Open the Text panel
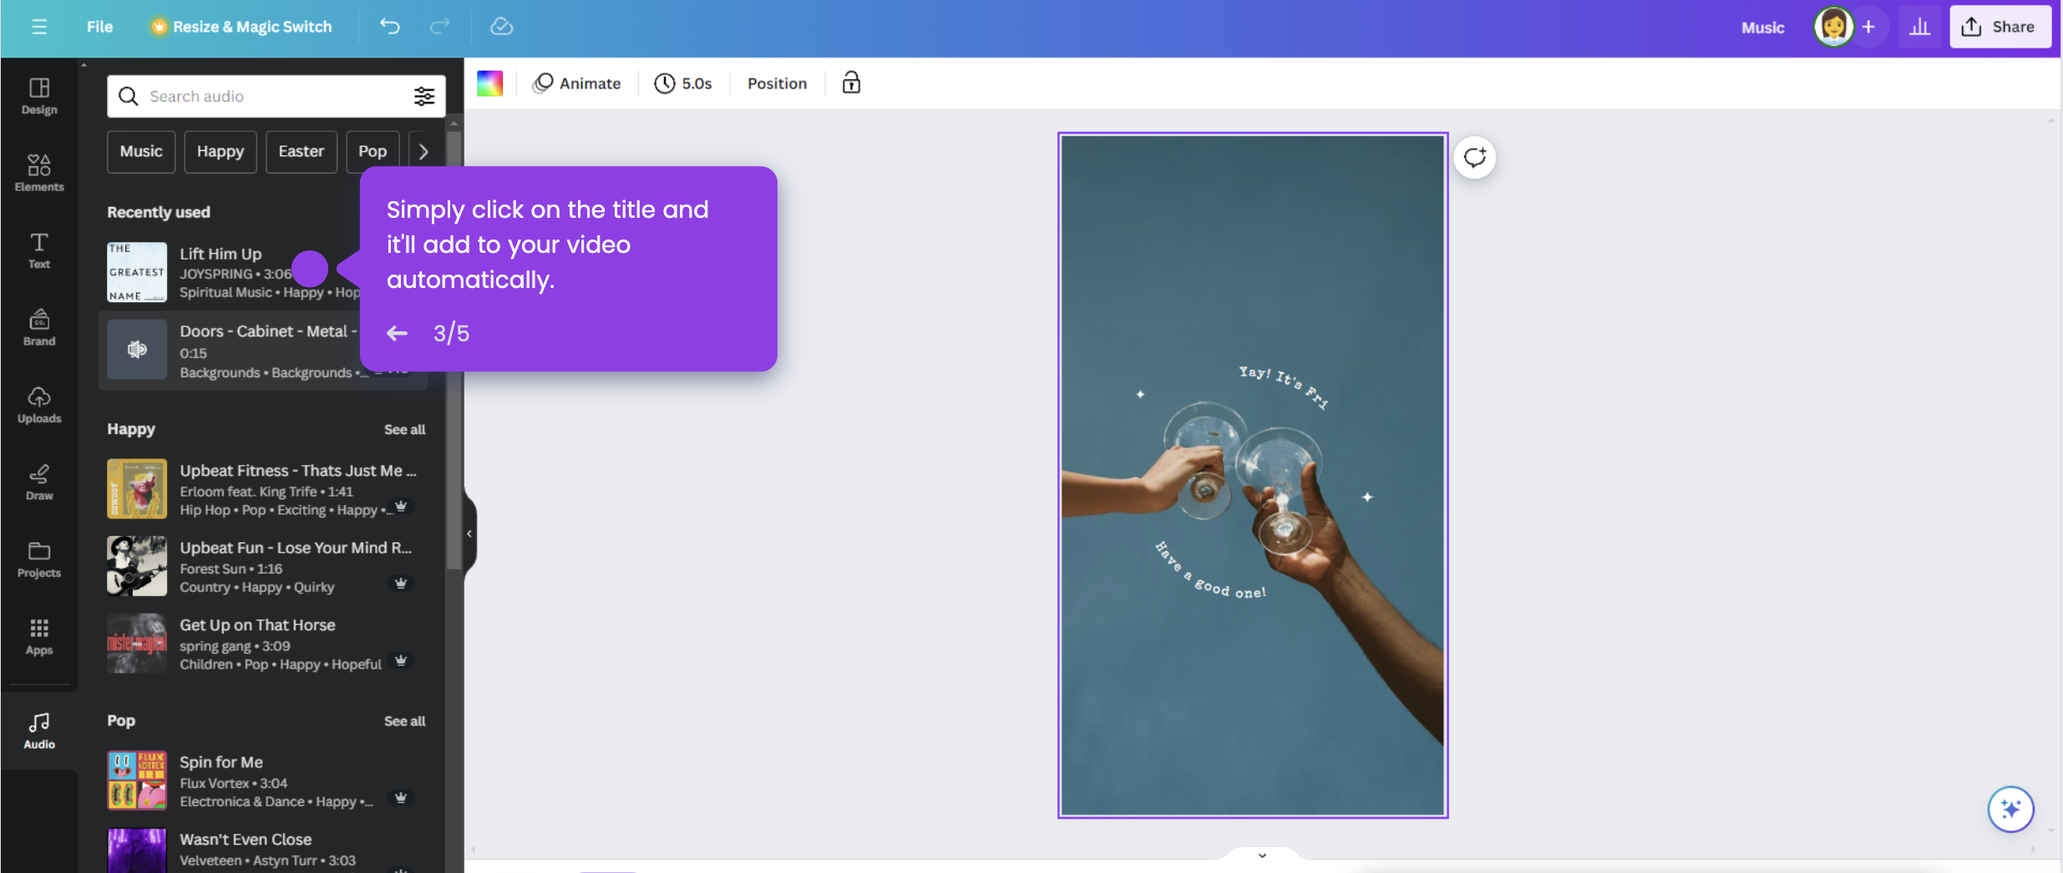This screenshot has width=2063, height=873. click(x=38, y=250)
